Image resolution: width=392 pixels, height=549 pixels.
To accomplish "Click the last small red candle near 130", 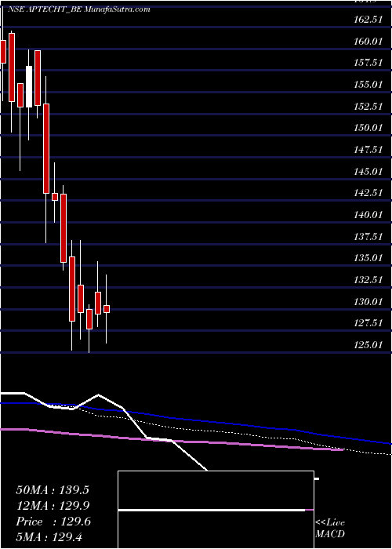I will point(107,309).
